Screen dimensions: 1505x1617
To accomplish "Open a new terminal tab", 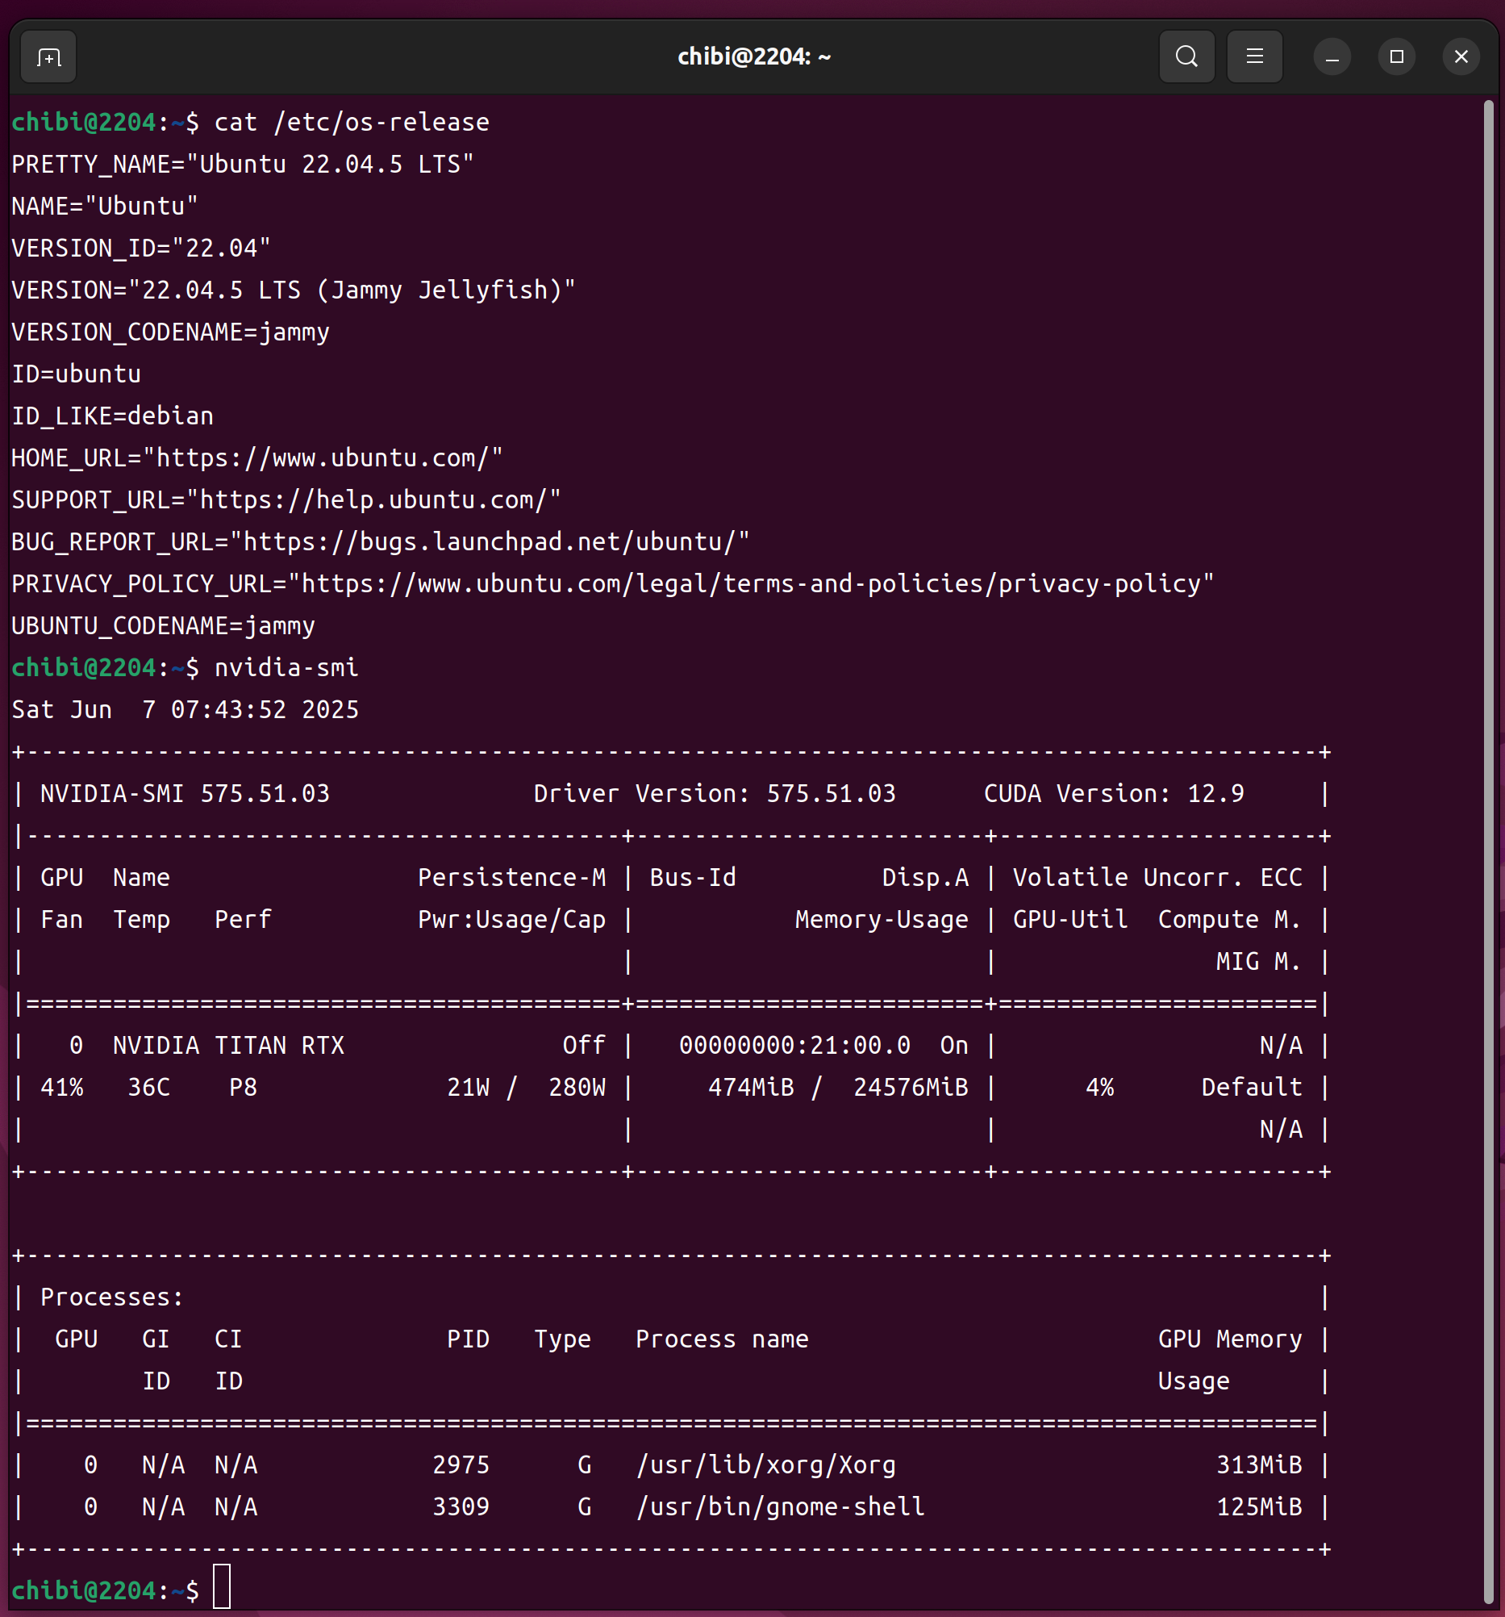I will (x=48, y=57).
